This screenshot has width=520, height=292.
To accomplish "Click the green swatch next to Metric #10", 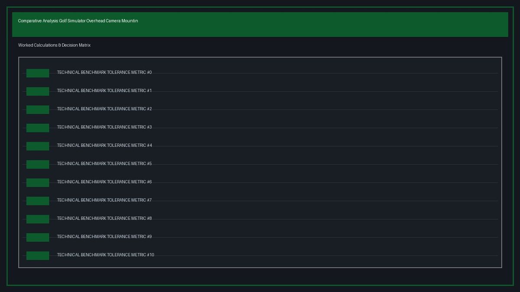I will pyautogui.click(x=38, y=256).
